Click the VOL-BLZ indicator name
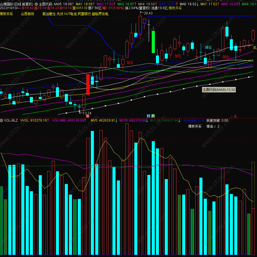The width and height of the screenshot is (257, 257). point(11,120)
